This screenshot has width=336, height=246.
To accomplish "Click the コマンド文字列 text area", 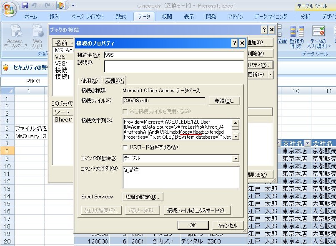I will pyautogui.click(x=181, y=178).
